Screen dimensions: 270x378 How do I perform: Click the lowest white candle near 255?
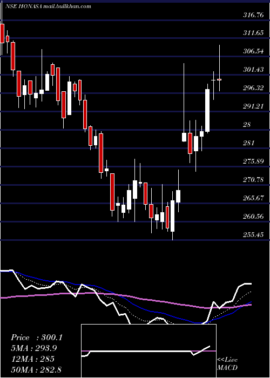click(x=173, y=216)
